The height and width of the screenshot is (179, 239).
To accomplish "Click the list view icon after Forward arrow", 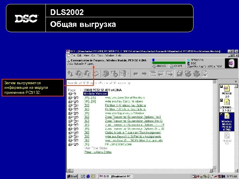I will click(x=153, y=74).
